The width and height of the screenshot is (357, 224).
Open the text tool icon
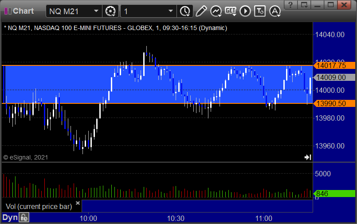(x=260, y=11)
